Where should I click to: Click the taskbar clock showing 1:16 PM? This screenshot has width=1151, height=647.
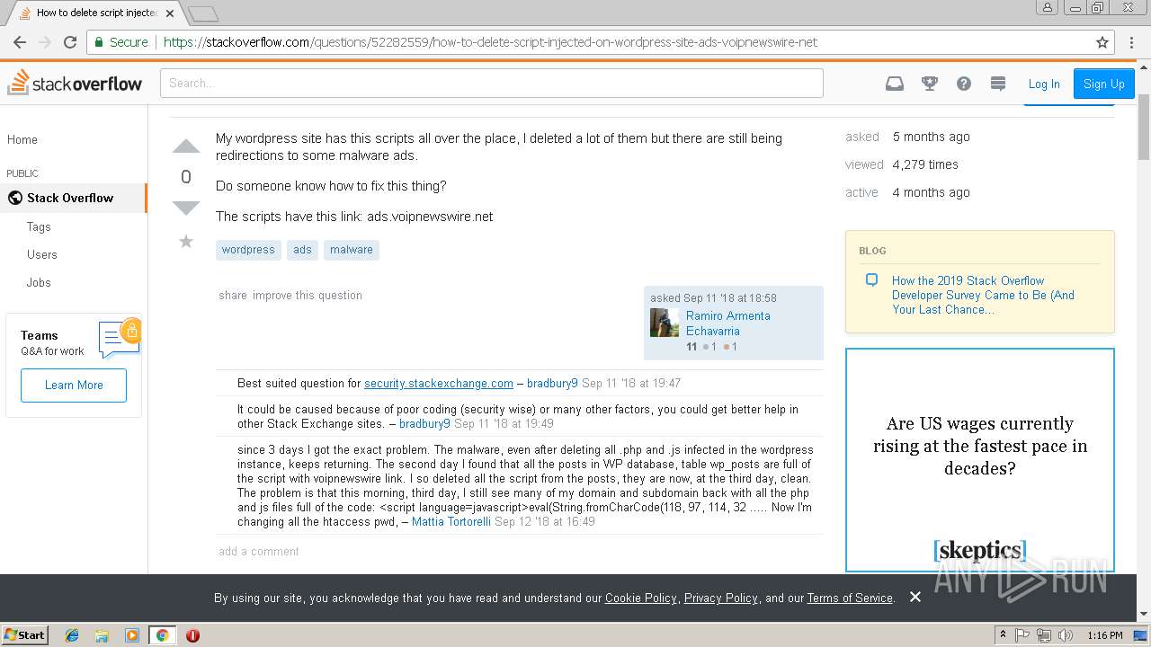[1104, 635]
